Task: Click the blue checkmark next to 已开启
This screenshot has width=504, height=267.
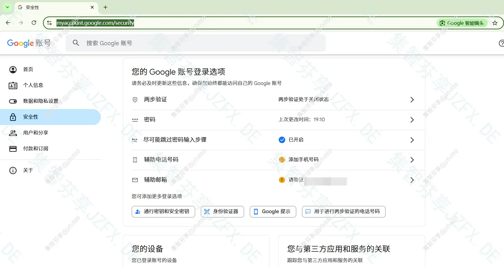Action: pos(282,140)
